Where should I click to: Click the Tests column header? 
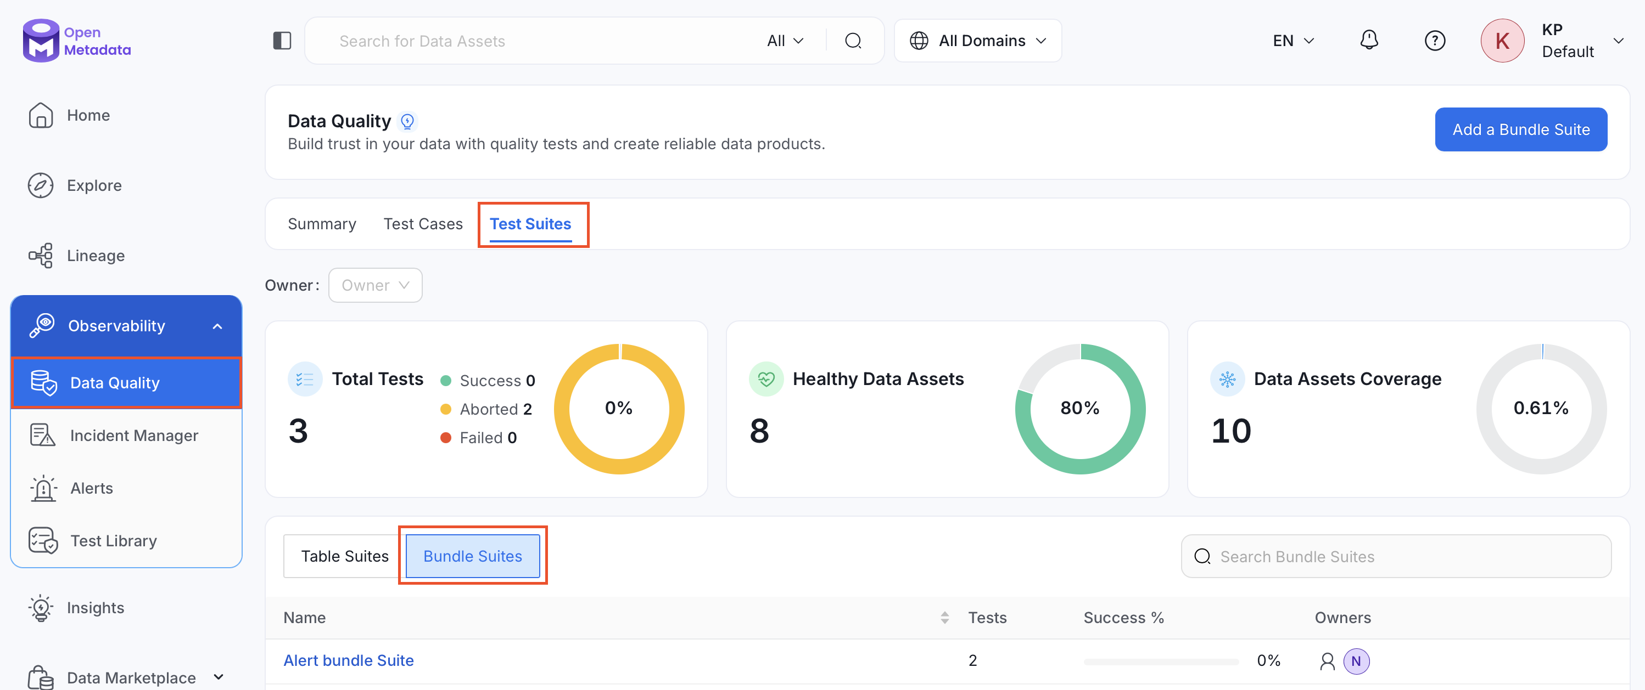pos(987,617)
